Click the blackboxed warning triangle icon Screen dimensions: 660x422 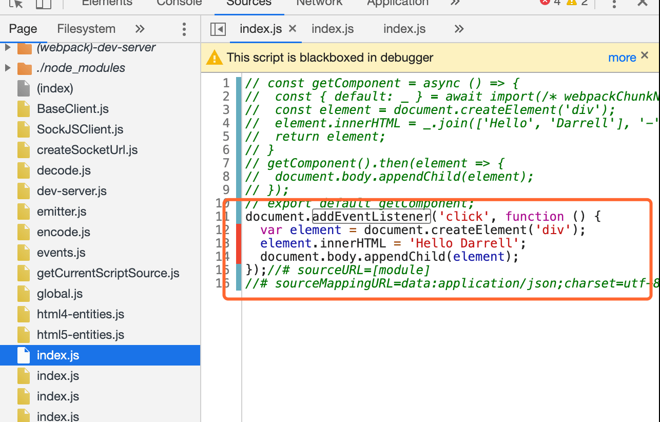tap(214, 58)
